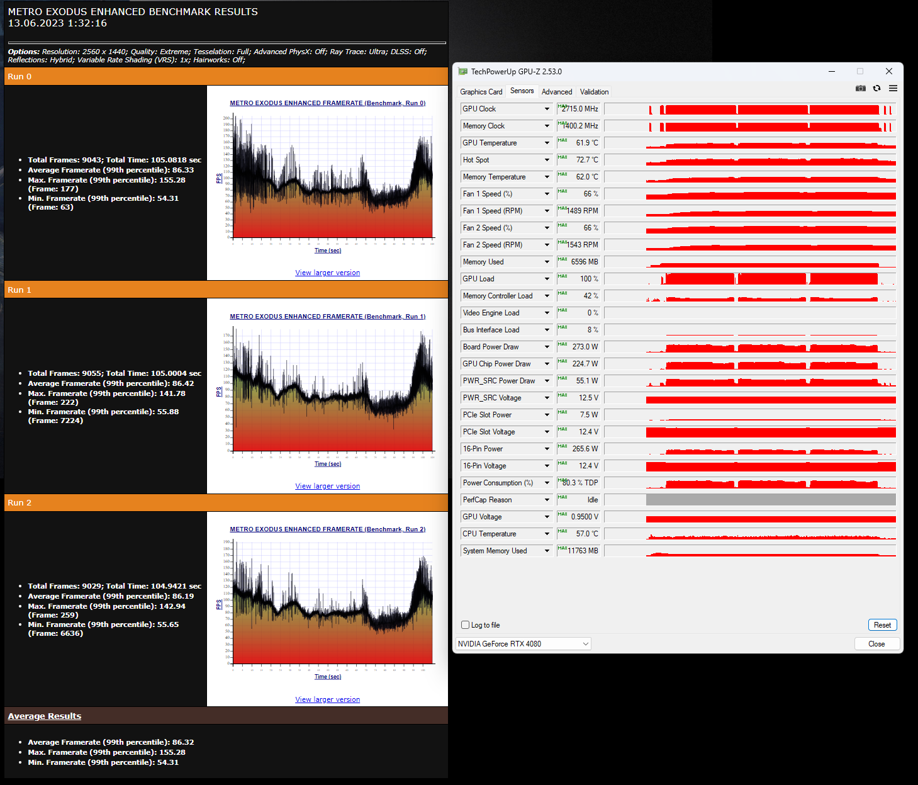The width and height of the screenshot is (918, 785).
Task: Click the Reset button in GPU-Z
Action: [x=882, y=625]
